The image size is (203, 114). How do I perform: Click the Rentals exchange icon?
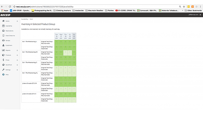click(3, 40)
